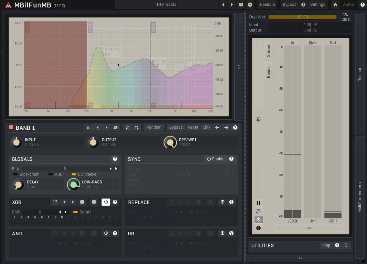This screenshot has width=367, height=264.
Task: Go to next band using right arrow
Action: click(x=226, y=128)
